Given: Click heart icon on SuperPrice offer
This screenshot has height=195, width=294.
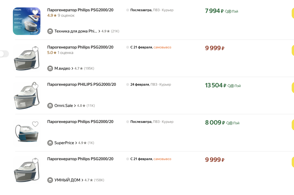Looking at the screenshot, I should pos(35,124).
